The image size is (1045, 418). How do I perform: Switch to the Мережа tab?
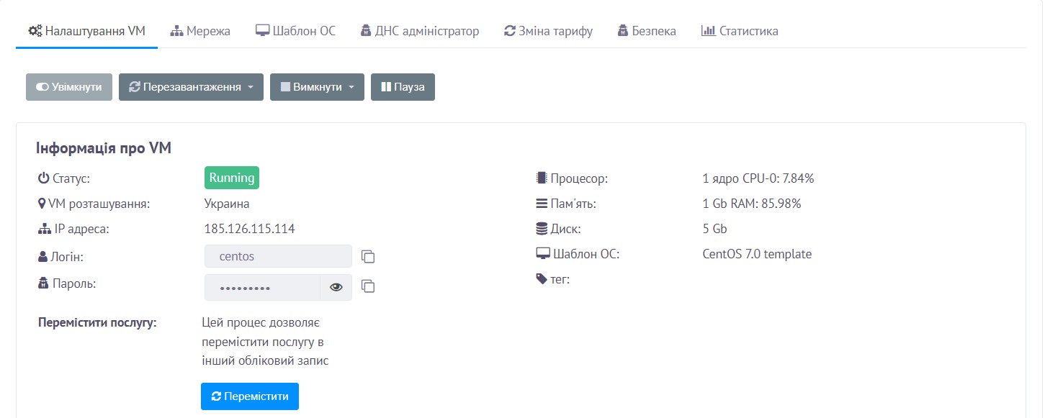click(x=200, y=31)
